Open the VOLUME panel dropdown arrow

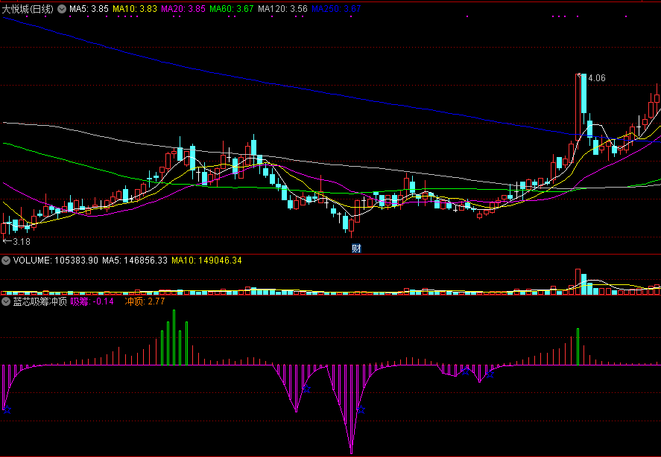6,261
